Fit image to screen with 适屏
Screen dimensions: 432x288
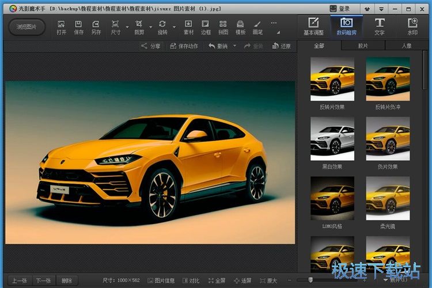(242, 281)
